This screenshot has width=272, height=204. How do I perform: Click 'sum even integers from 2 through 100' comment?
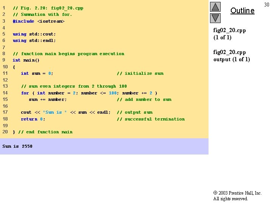point(74,86)
